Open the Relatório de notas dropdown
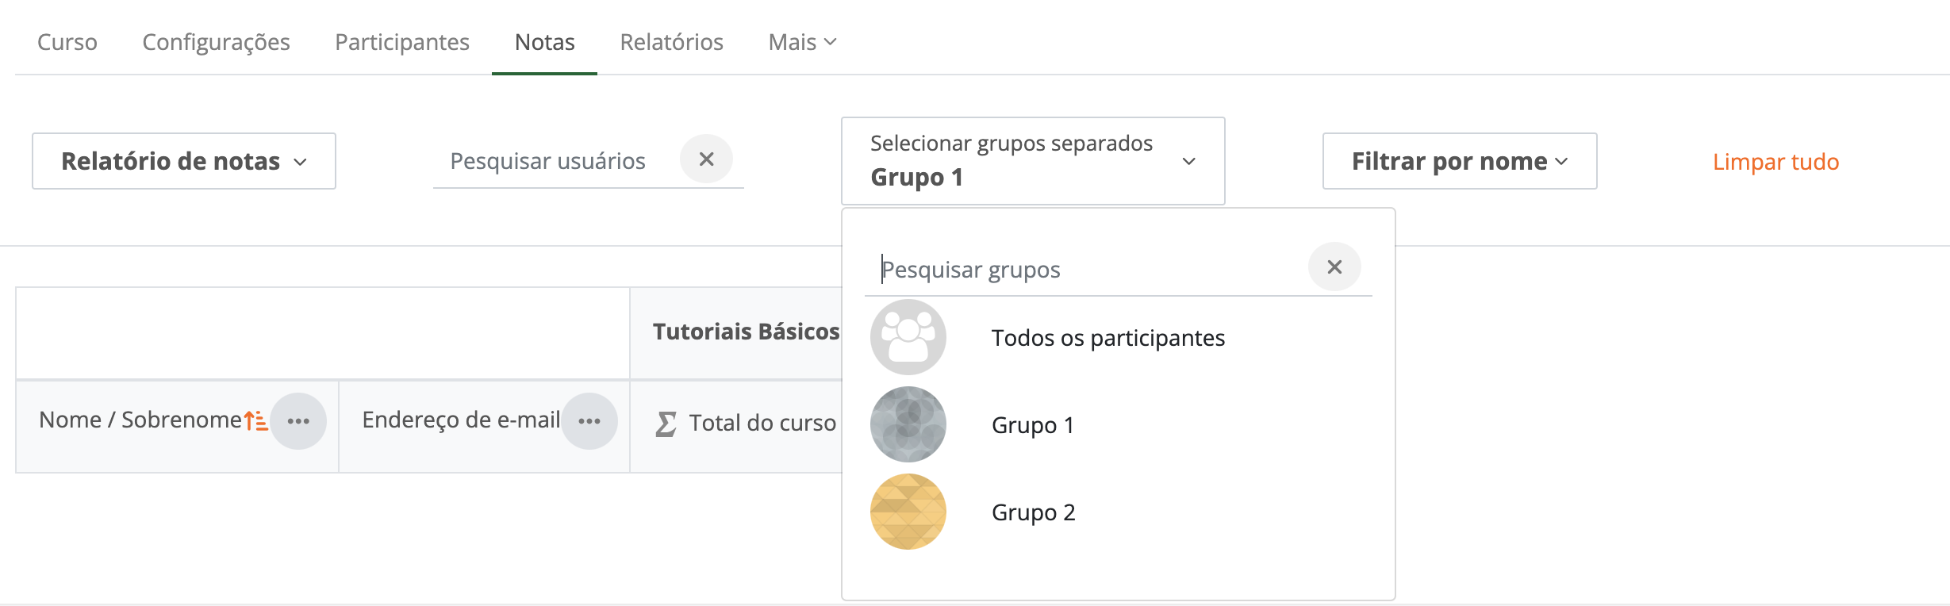This screenshot has height=606, width=1950. pos(184,161)
